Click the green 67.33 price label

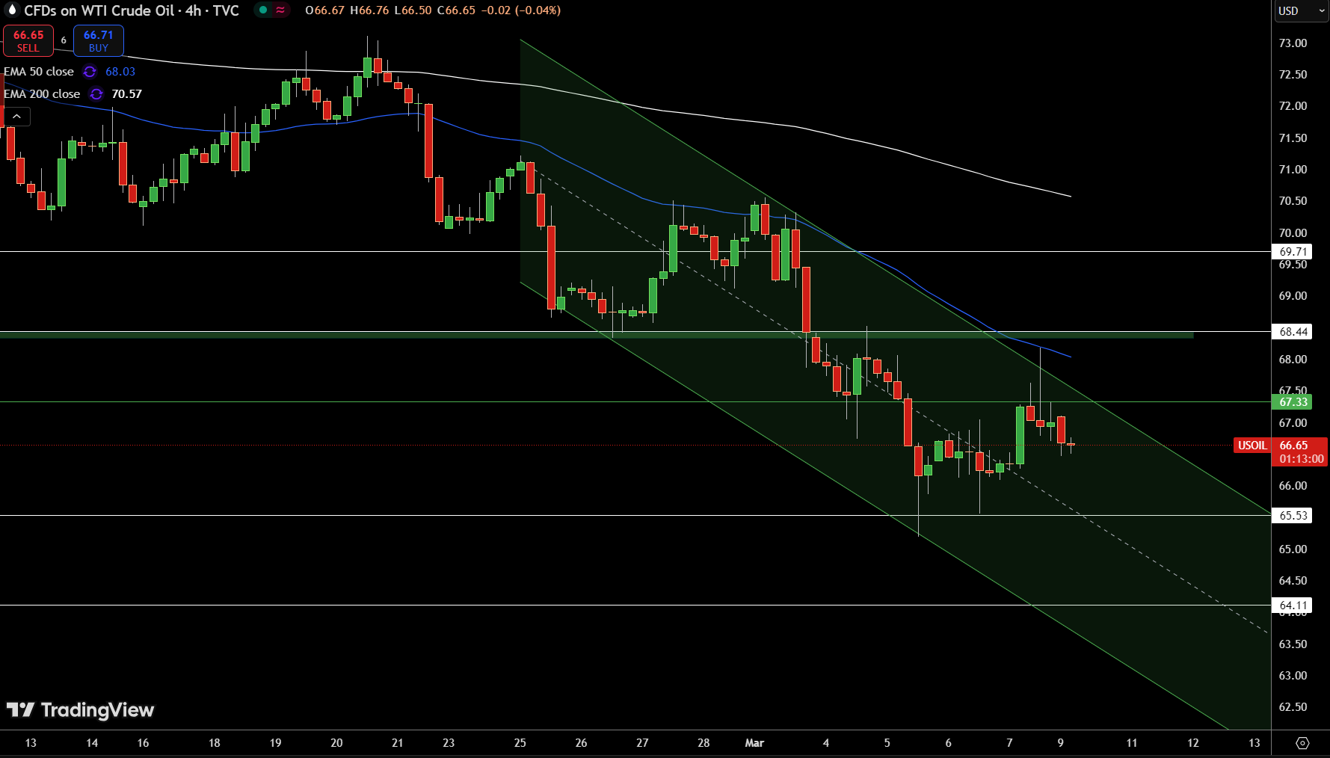[x=1293, y=402]
